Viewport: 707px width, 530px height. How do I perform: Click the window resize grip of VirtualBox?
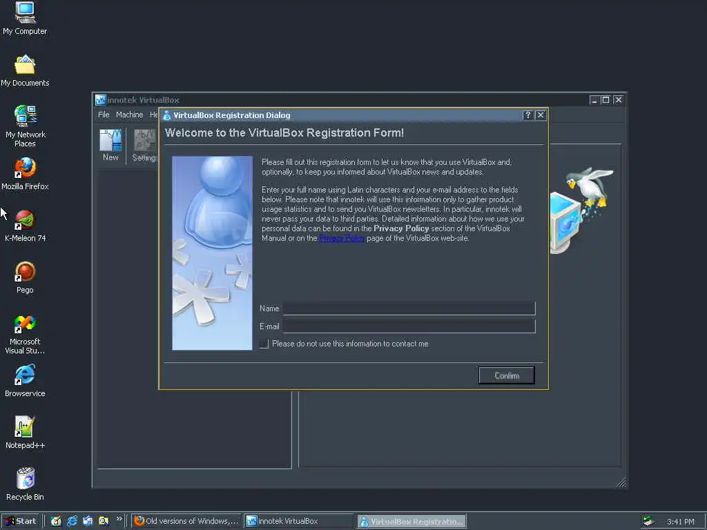[x=622, y=482]
